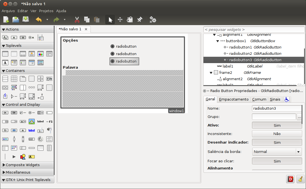Viewport: 306px width, 189px height.
Task: Open the gears preview icon in toolbar
Action: click(153, 20)
